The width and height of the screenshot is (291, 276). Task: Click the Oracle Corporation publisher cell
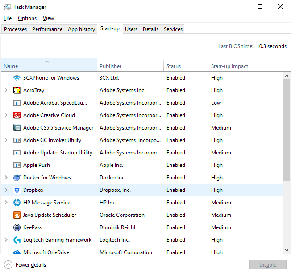(x=122, y=215)
